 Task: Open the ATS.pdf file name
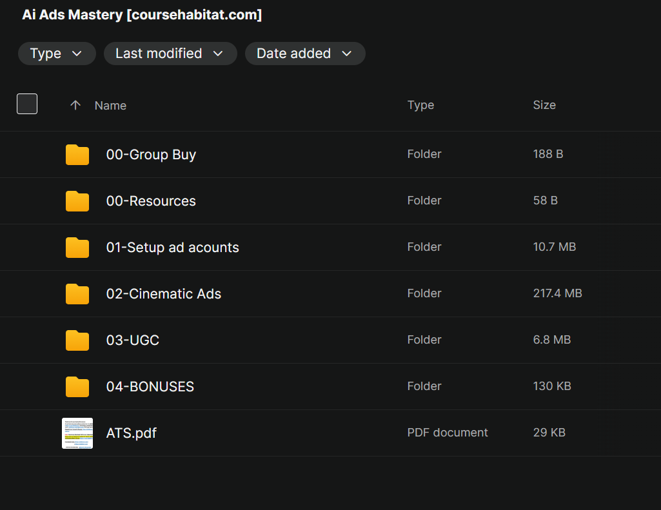131,433
